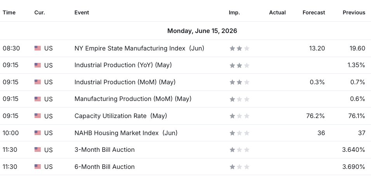Open the Industrial Production (YoY) (May) event
This screenshot has height=186, width=371.
coord(123,65)
